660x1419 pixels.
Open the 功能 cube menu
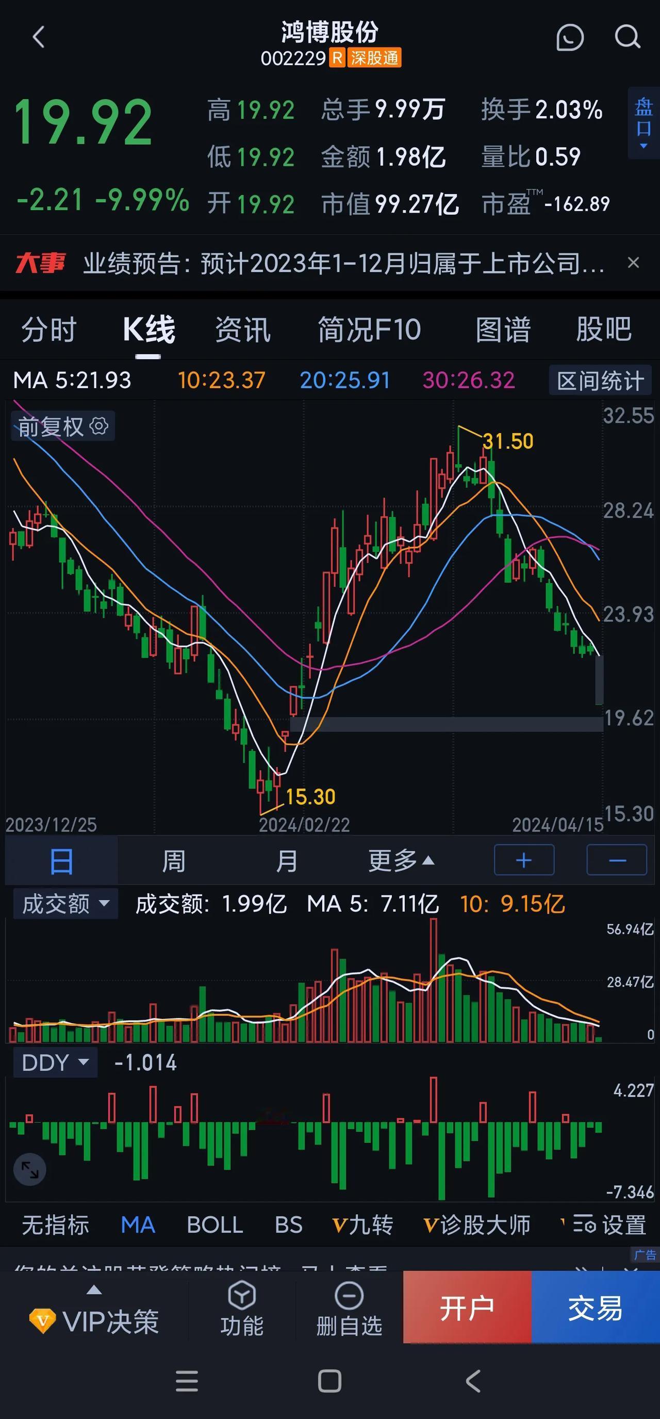(242, 1309)
